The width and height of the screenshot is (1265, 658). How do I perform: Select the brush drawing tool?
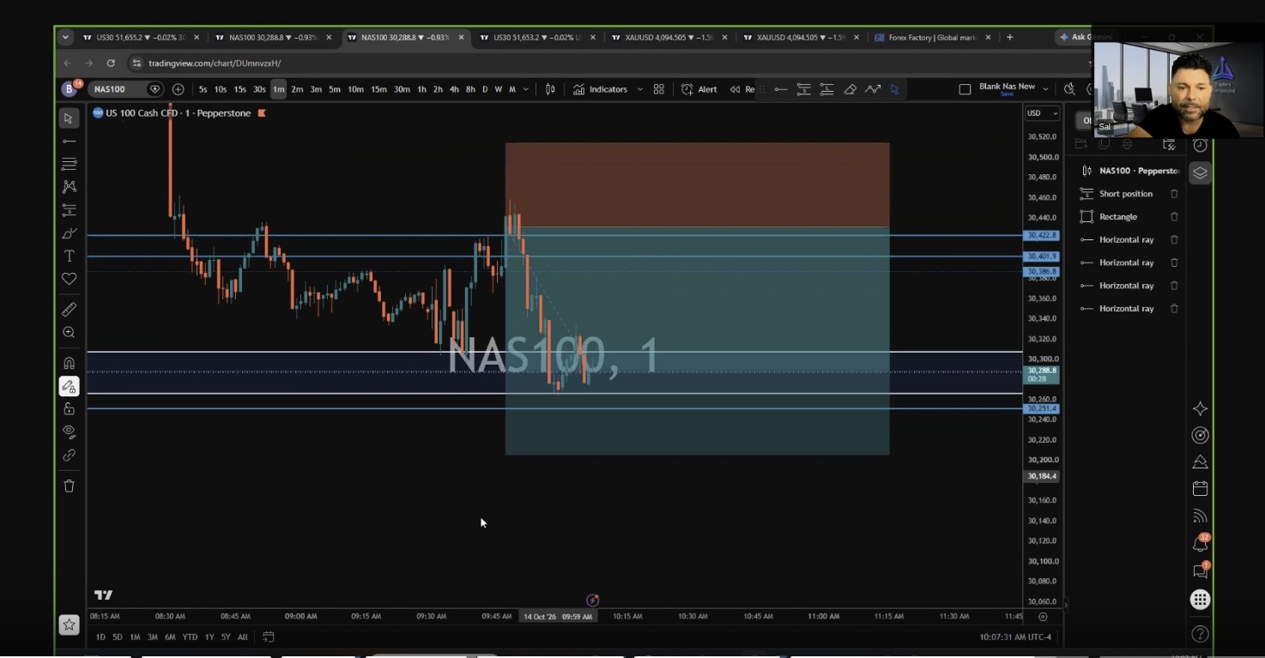[x=69, y=233]
